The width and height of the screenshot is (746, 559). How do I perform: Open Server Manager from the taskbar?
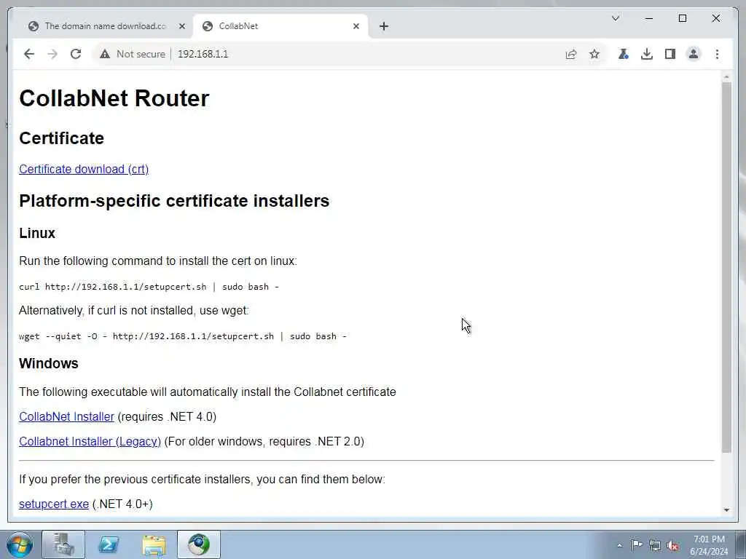click(x=63, y=544)
